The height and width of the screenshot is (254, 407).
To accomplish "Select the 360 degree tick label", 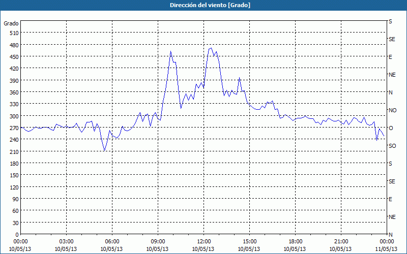I will [x=15, y=92].
